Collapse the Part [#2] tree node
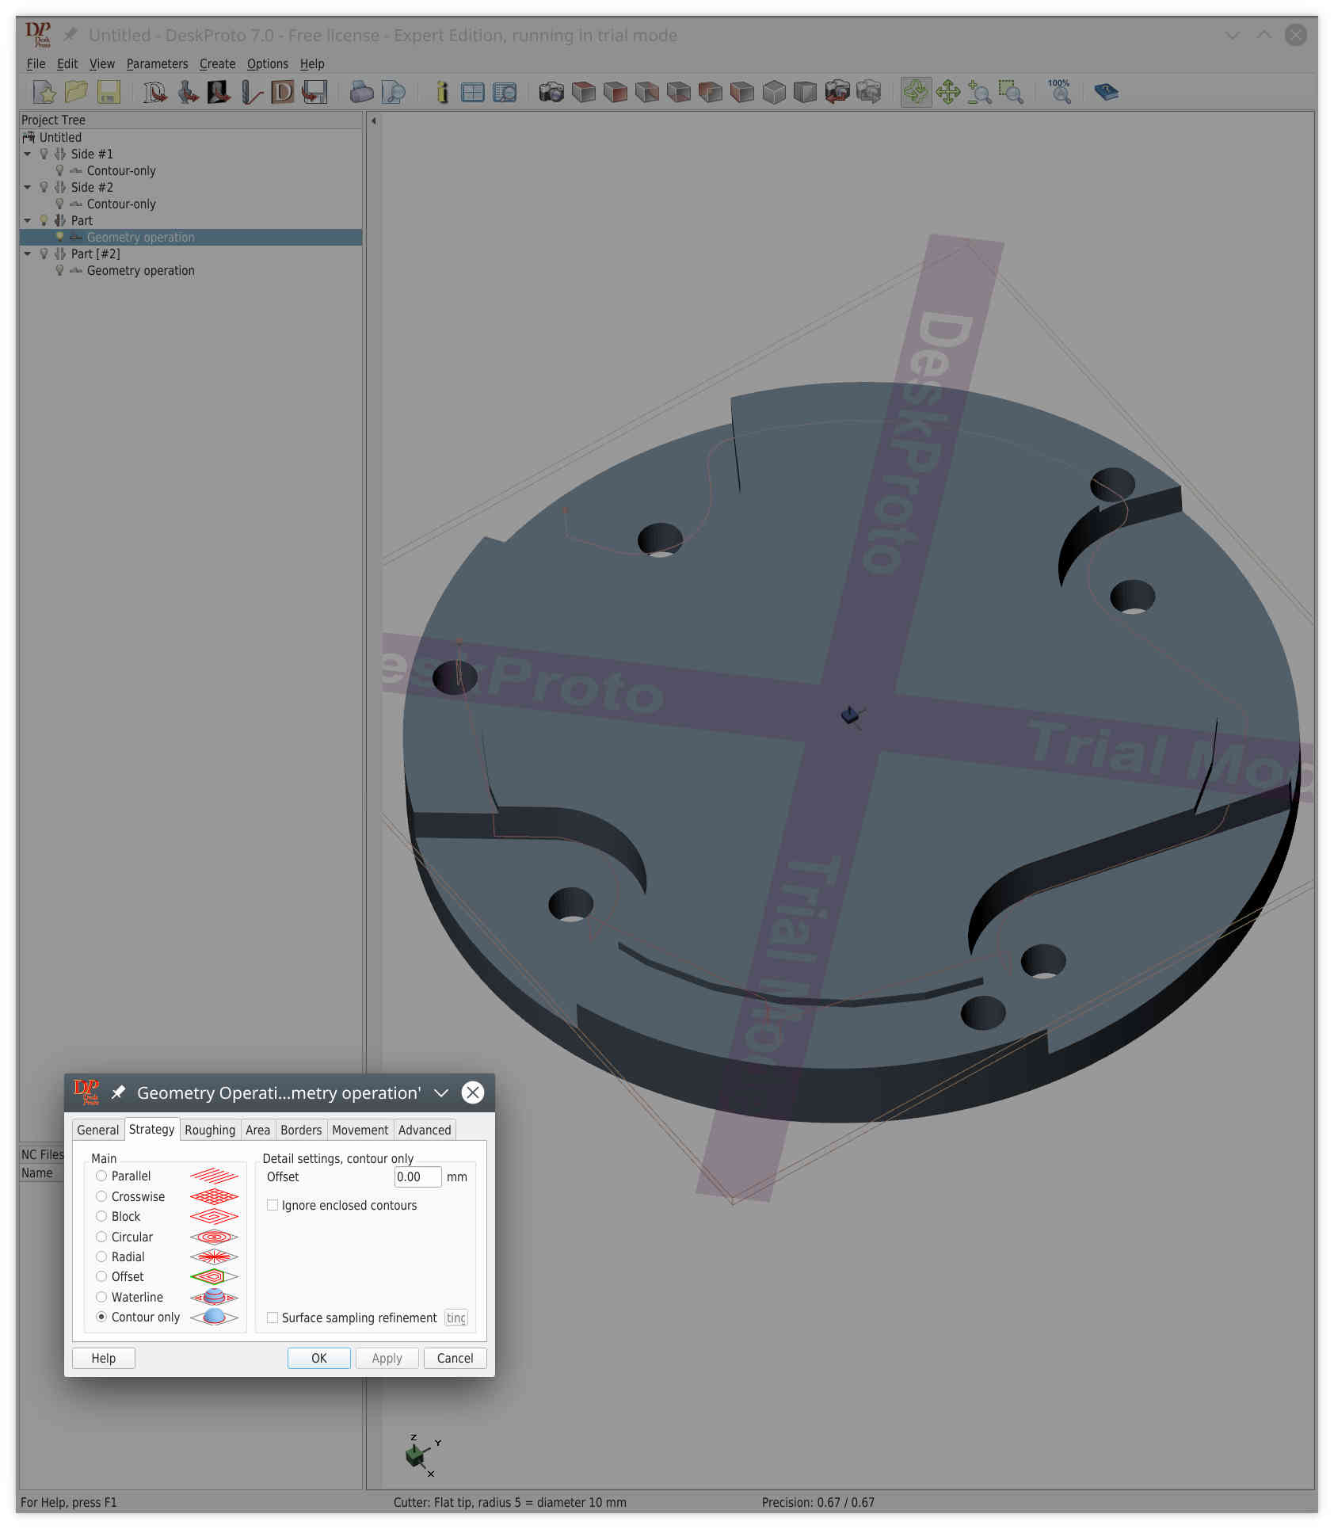Screen dimensions: 1334x1529 point(28,254)
